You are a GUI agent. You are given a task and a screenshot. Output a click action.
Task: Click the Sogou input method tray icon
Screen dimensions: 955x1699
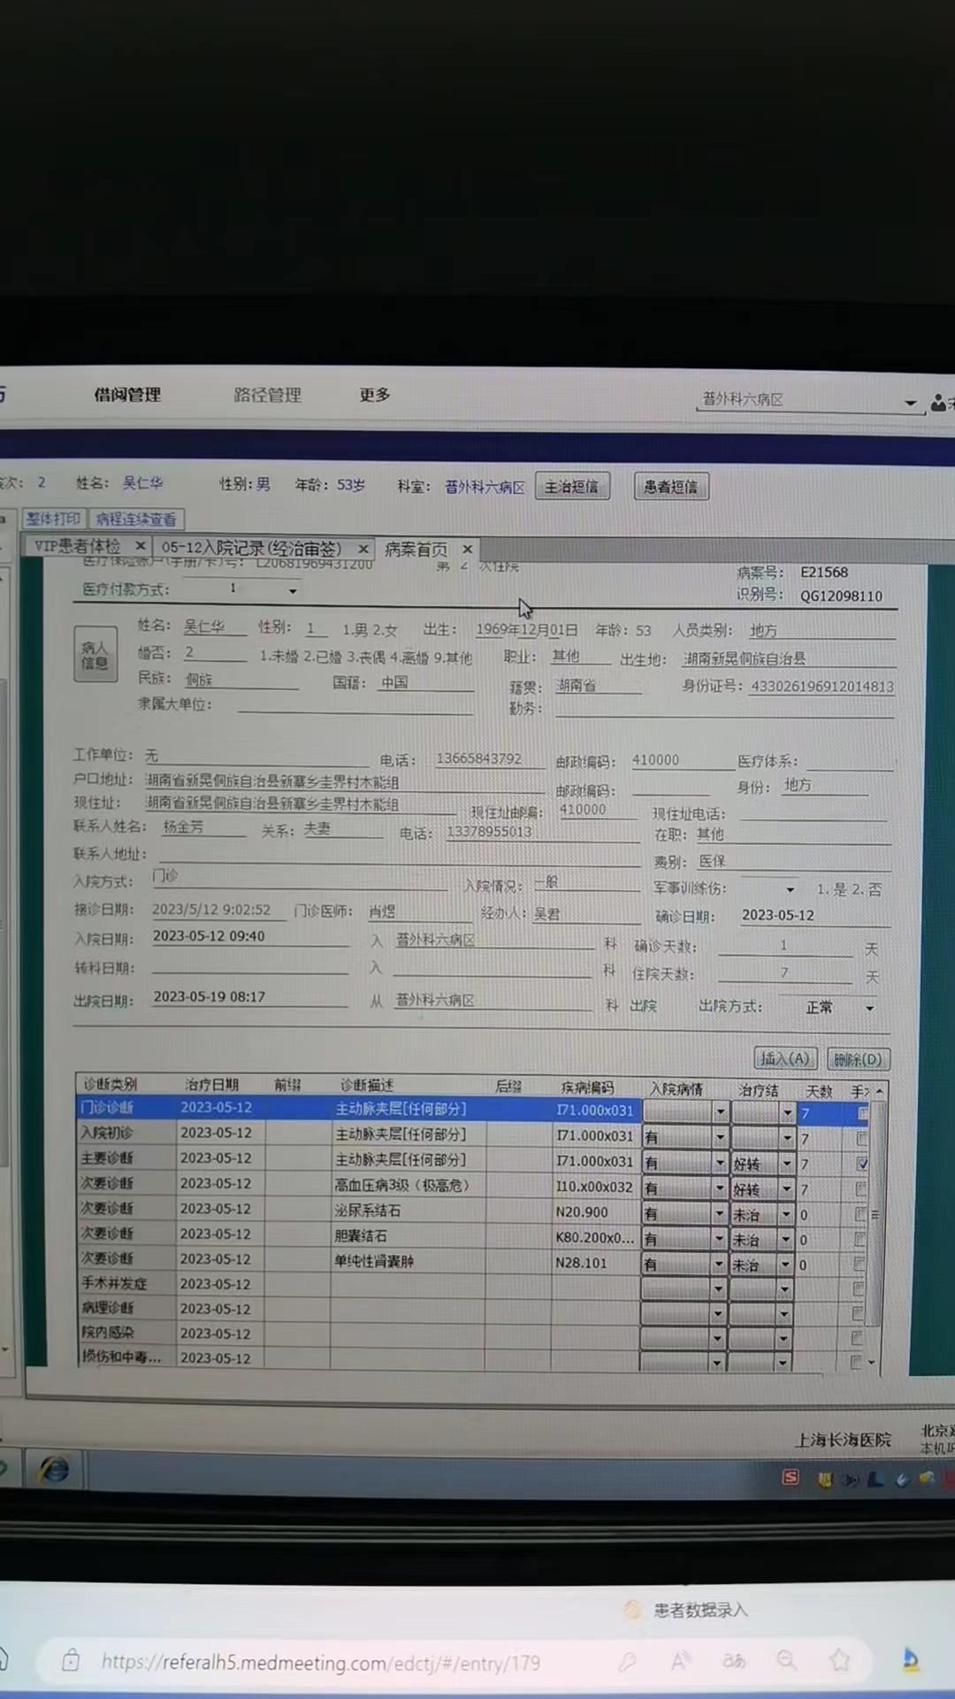click(x=791, y=1477)
